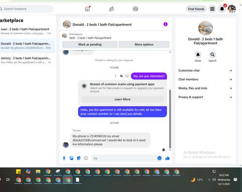Viewport: 242px width, 192px height.
Task: Open the Groups icon in top navigation
Action: 136,9
